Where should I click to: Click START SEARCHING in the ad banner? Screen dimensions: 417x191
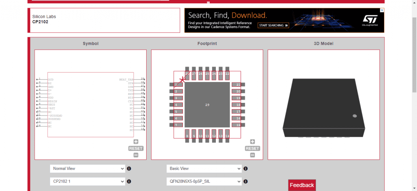pyautogui.click(x=273, y=25)
